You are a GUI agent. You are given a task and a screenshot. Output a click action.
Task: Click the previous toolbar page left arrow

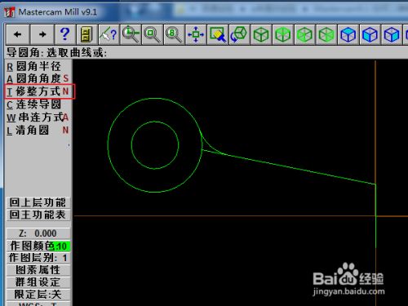(x=18, y=34)
